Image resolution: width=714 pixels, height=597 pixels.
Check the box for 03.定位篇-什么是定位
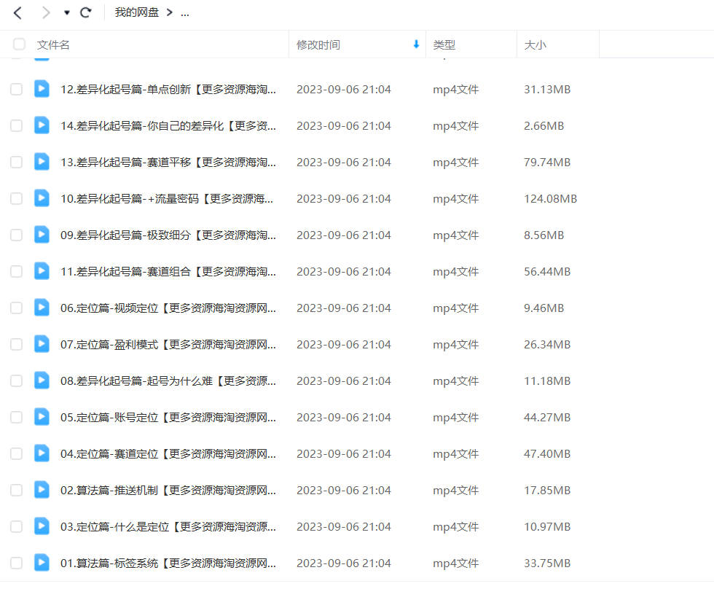tap(16, 526)
